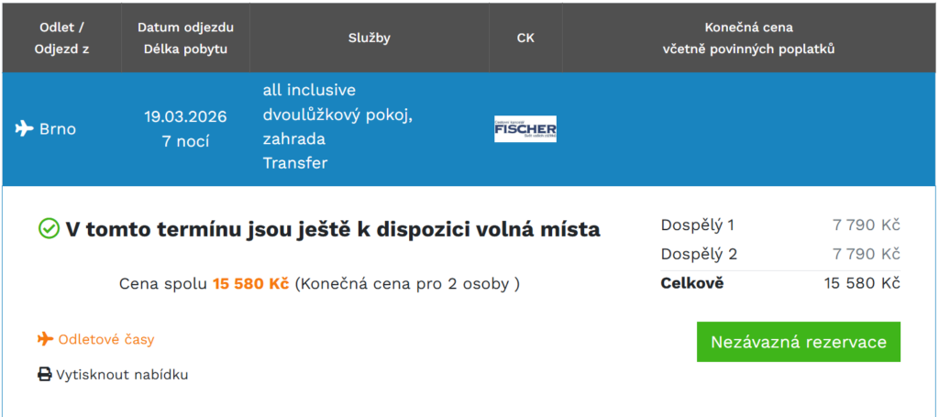Select Vytisknout nabídku to print offer

[122, 375]
